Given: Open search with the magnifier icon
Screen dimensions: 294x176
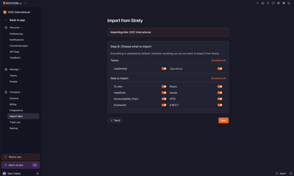Looking at the screenshot, I should 268,3.
